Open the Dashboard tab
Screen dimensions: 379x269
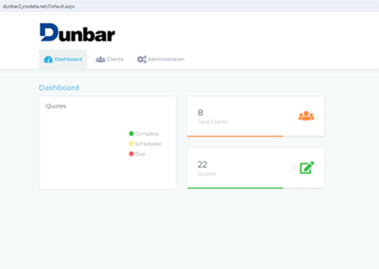[63, 59]
